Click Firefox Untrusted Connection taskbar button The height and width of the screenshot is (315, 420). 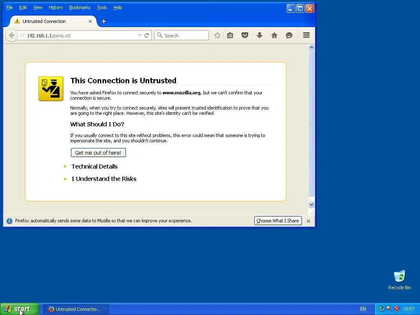click(76, 309)
